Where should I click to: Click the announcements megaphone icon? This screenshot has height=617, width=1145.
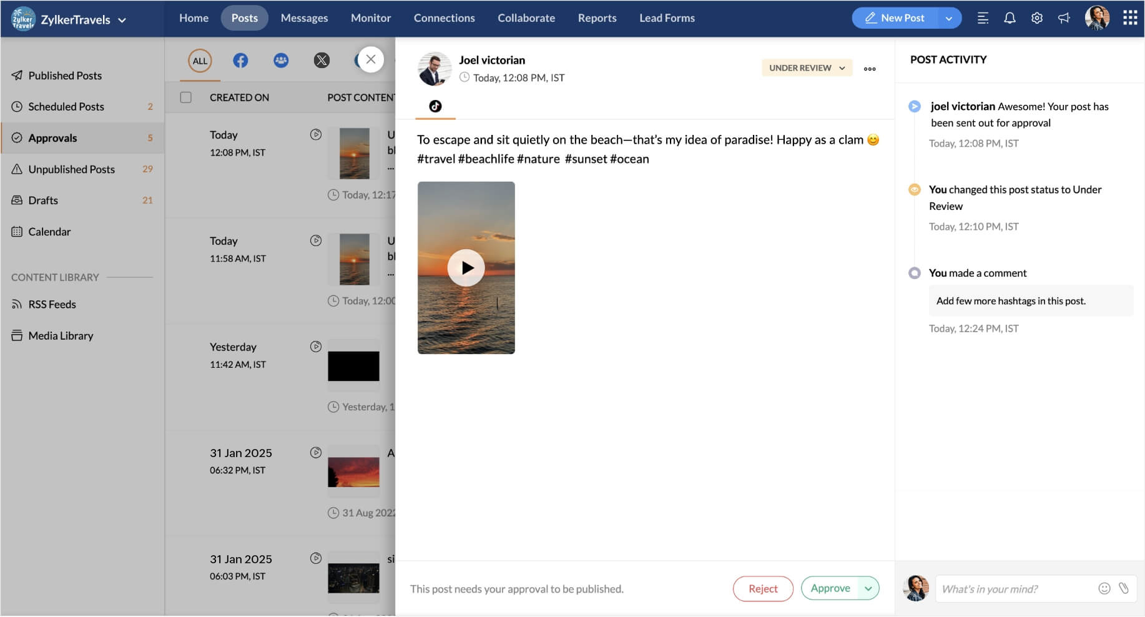[x=1064, y=19]
